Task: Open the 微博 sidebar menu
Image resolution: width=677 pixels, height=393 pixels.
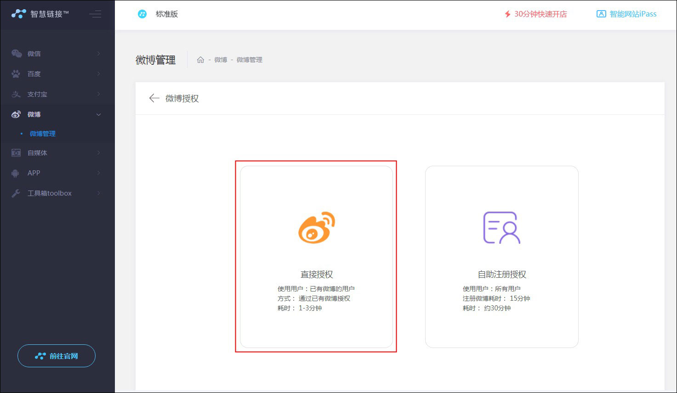Action: 57,114
